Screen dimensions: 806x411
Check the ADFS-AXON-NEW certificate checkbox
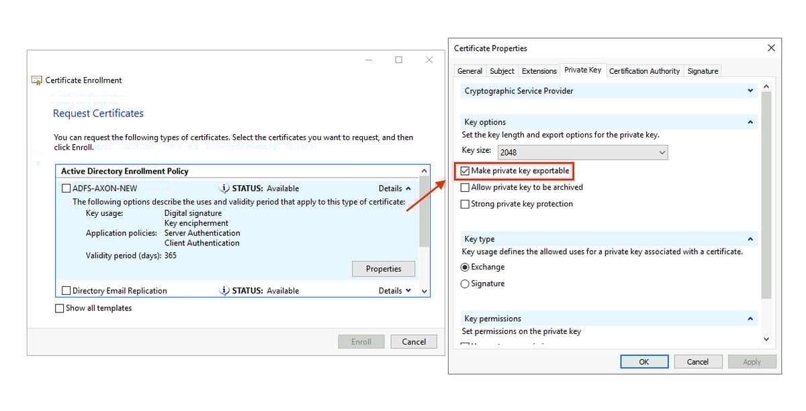(x=66, y=188)
